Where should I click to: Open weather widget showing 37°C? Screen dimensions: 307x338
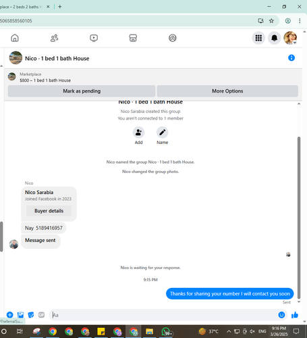pyautogui.click(x=208, y=331)
